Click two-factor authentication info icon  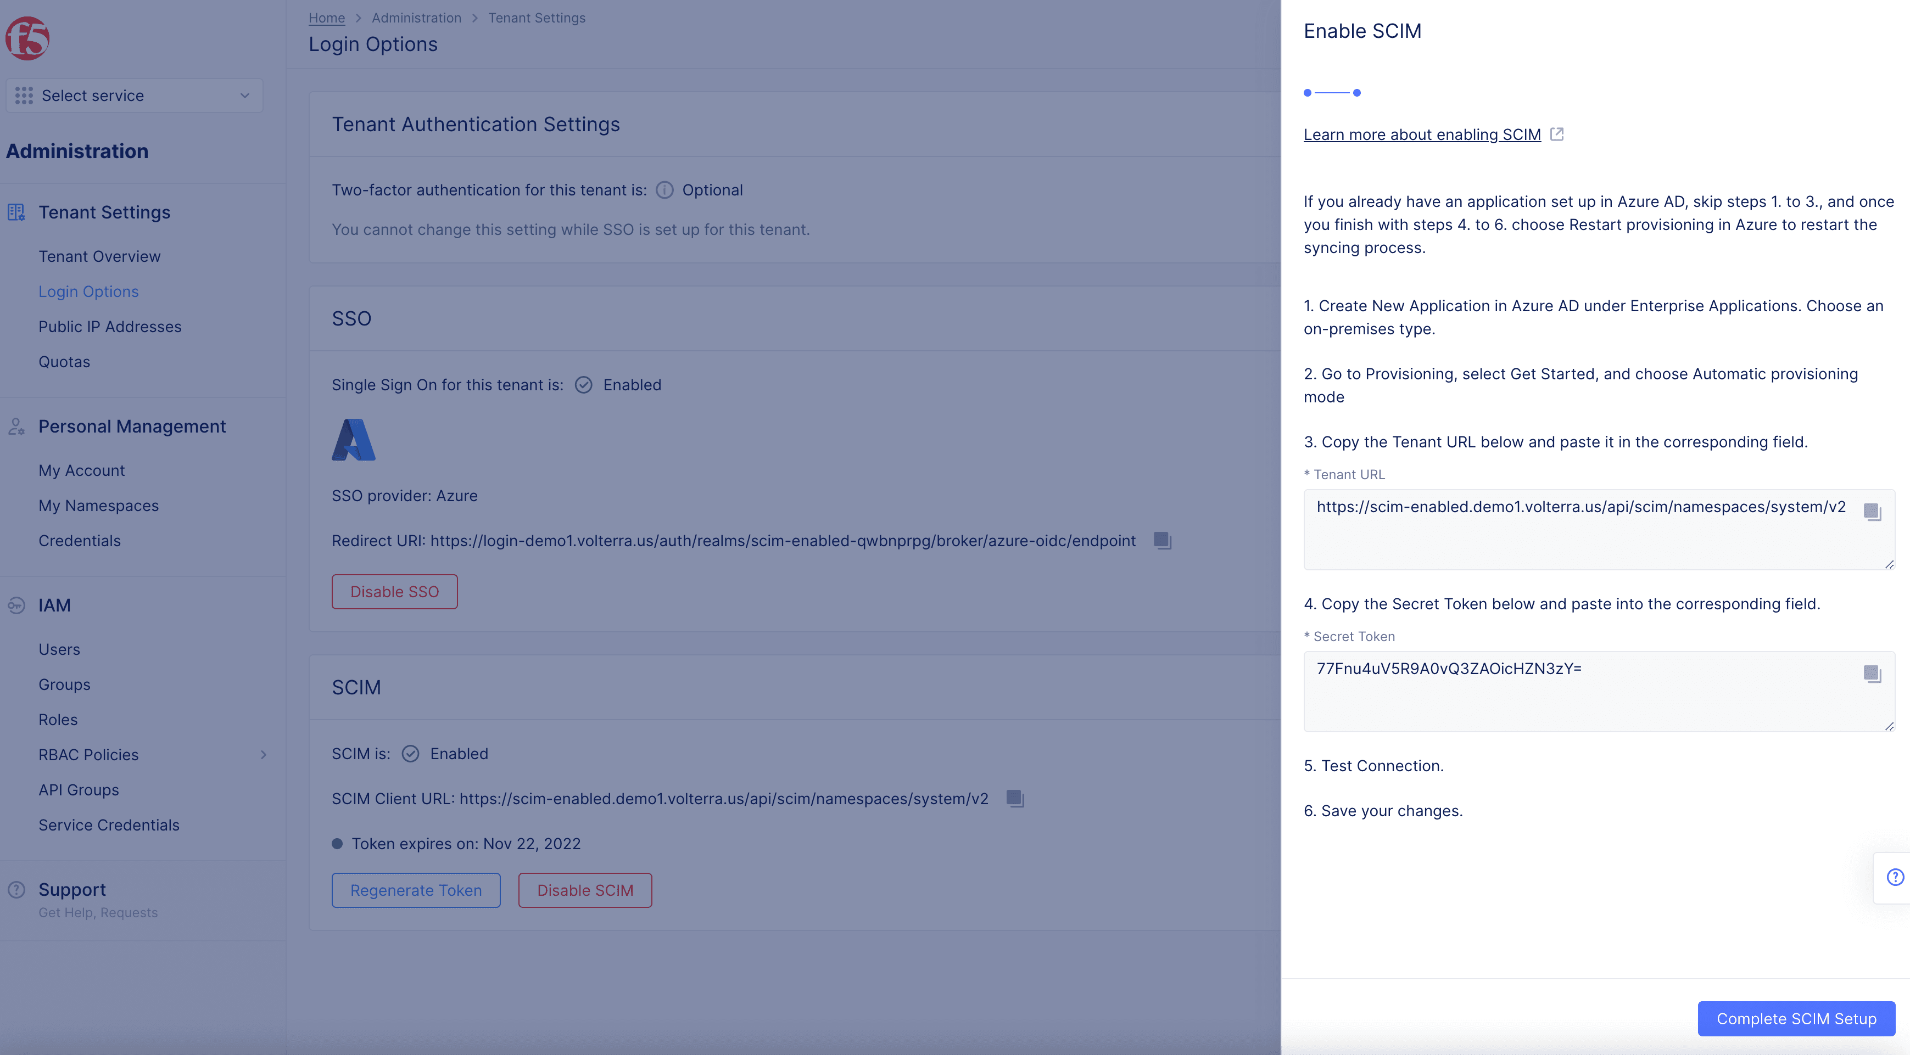[x=664, y=190]
